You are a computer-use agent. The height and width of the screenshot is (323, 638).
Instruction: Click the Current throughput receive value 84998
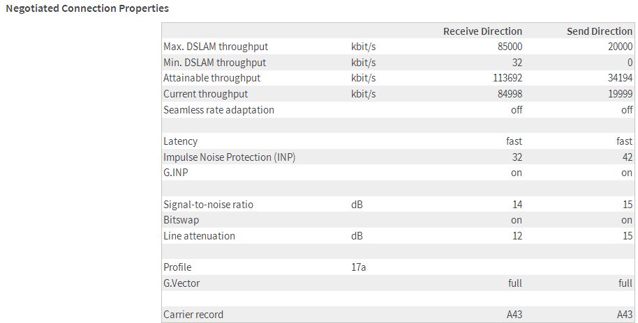[510, 94]
